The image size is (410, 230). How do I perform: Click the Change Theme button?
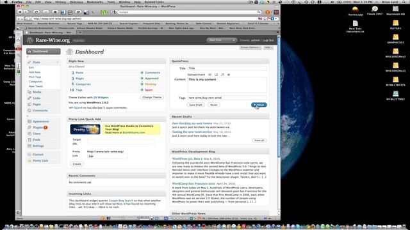click(152, 97)
